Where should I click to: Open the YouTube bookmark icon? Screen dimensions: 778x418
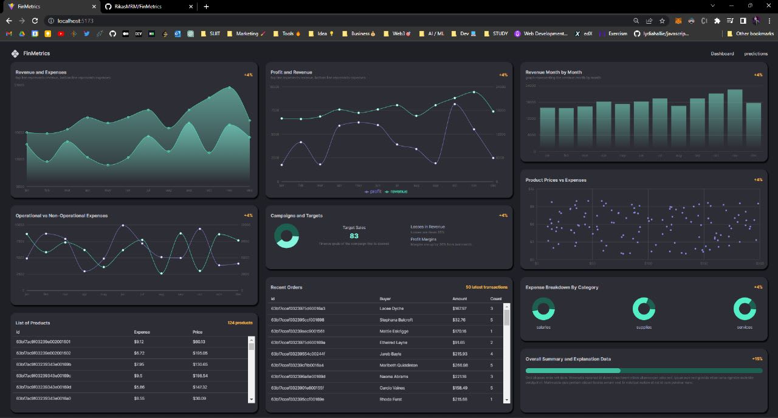coord(61,33)
